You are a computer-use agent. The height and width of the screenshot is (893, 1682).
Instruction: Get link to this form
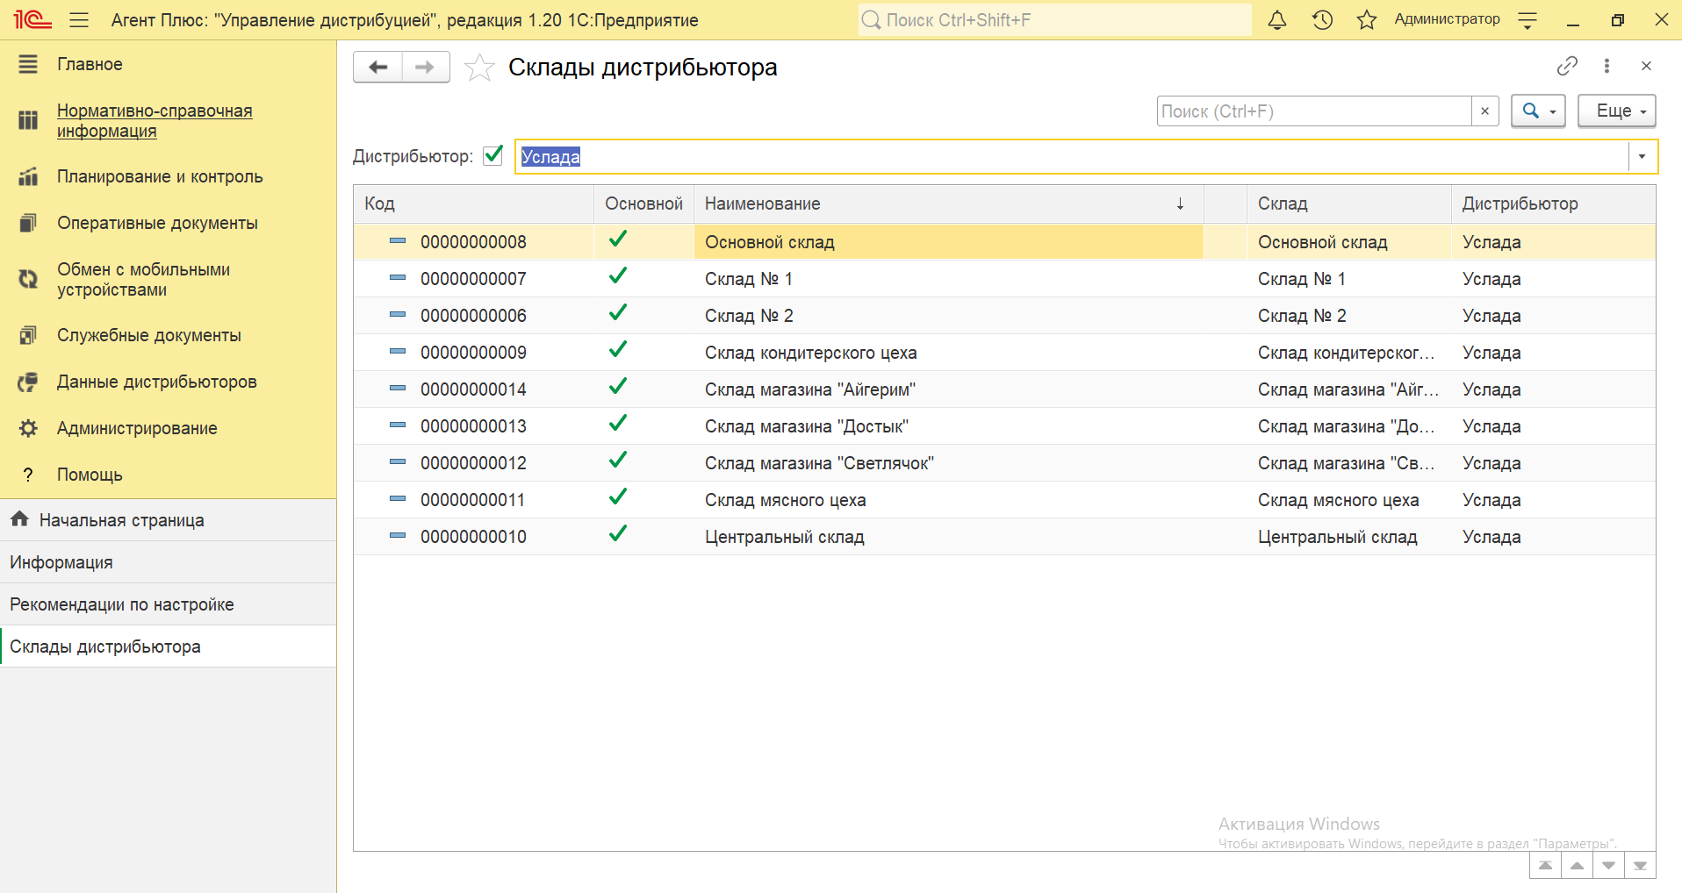[1567, 66]
